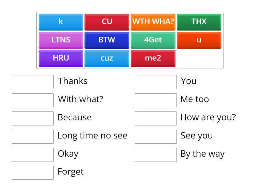Click the u tile

pyautogui.click(x=199, y=40)
